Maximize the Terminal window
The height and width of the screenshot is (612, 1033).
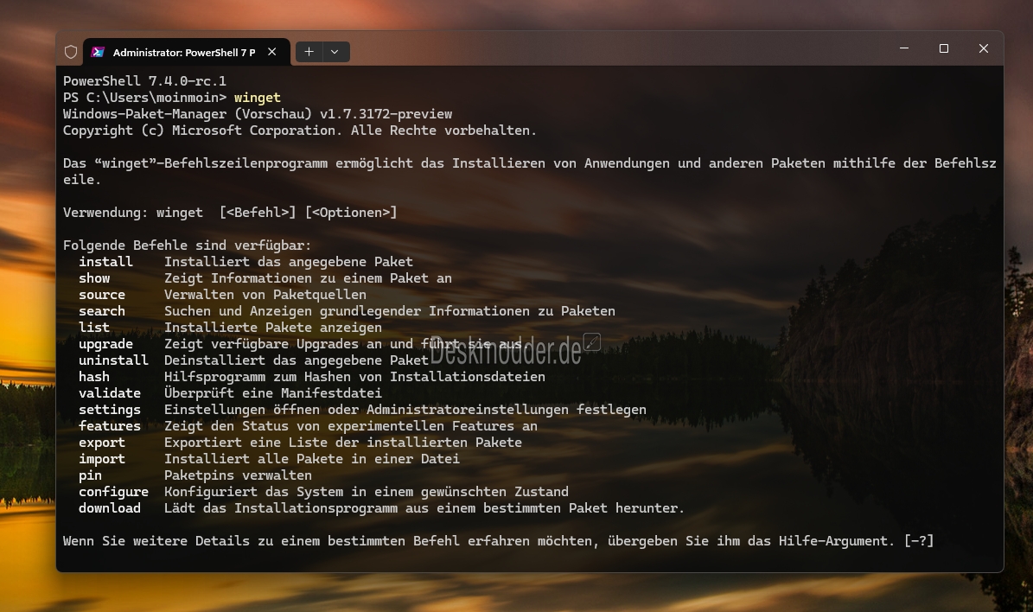click(943, 48)
